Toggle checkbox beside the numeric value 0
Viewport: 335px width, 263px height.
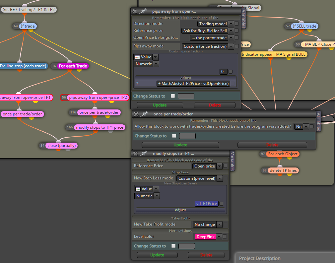231,72
